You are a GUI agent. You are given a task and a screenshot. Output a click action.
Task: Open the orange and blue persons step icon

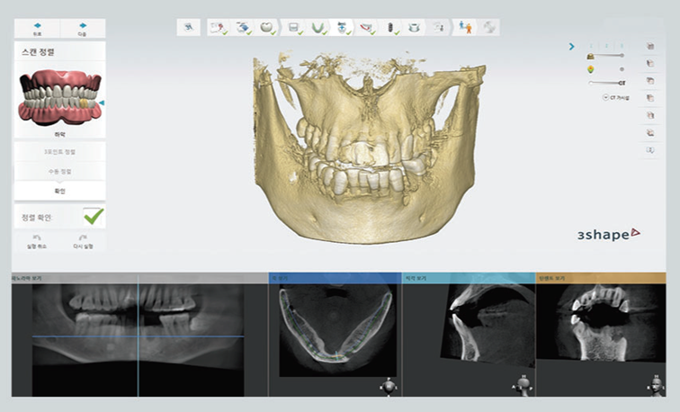(x=465, y=28)
